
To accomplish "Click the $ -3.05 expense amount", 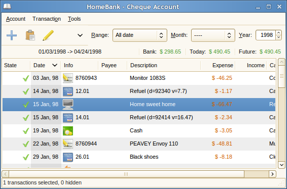I will point(223,130).
